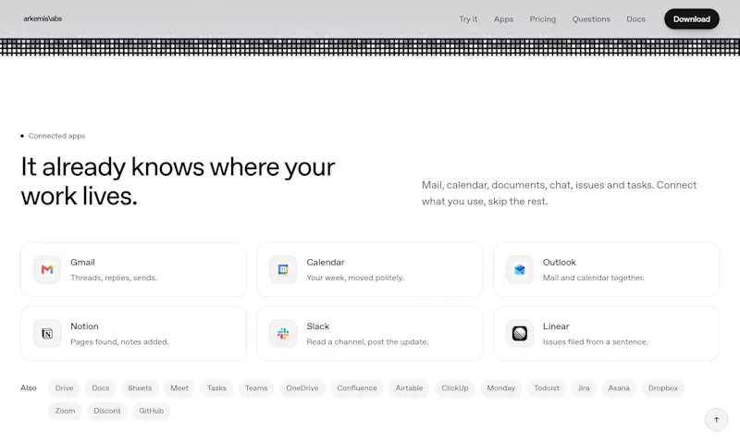The image size is (740, 443).
Task: Click the Download button
Action: pyautogui.click(x=692, y=18)
